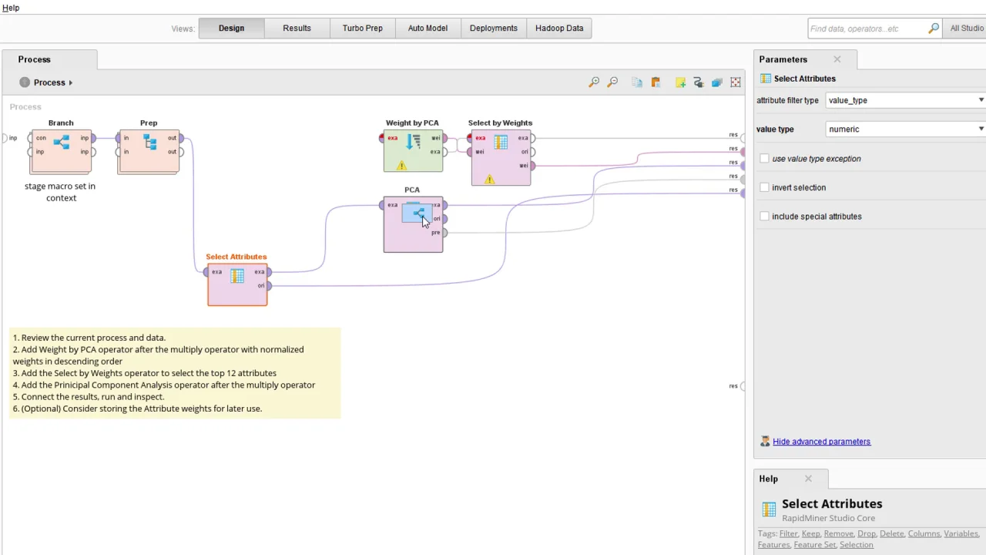This screenshot has height=555, width=986.
Task: Select the Branch operator
Action: [x=61, y=151]
